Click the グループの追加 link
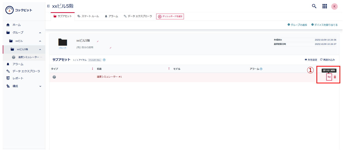Screen dimensions: 345x152 point(297,25)
